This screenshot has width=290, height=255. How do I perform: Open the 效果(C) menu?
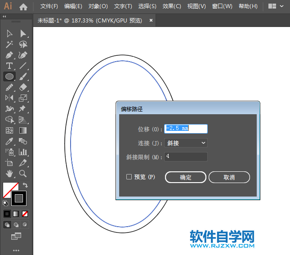172,6
